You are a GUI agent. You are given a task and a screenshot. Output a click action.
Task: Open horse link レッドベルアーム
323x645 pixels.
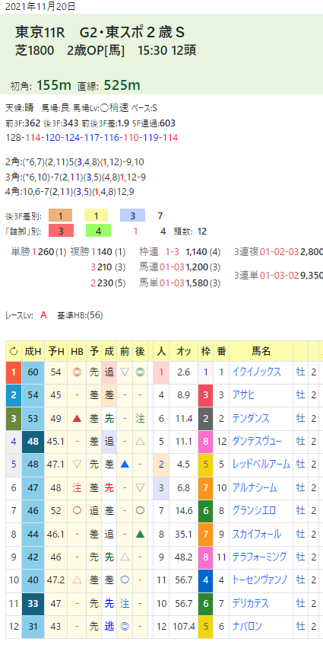click(x=261, y=465)
